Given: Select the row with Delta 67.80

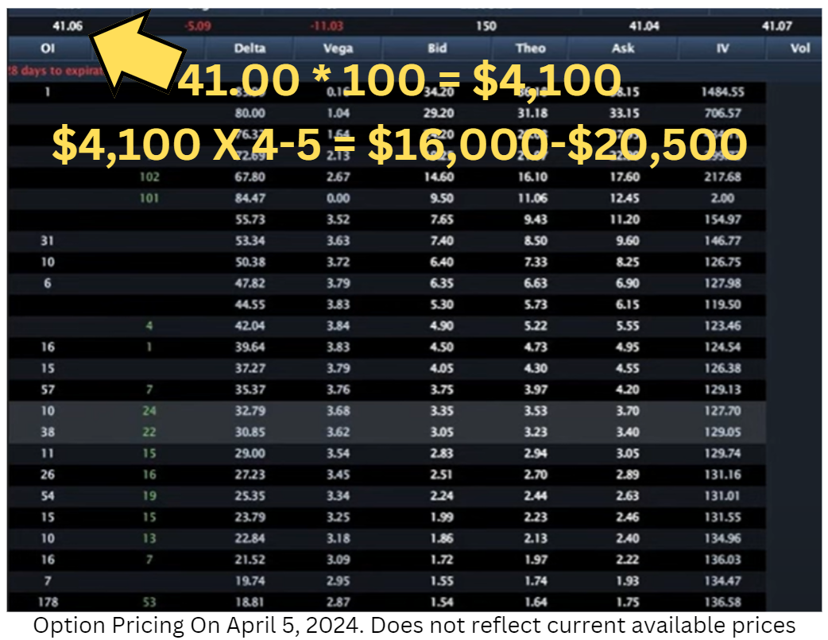Looking at the screenshot, I should [249, 176].
